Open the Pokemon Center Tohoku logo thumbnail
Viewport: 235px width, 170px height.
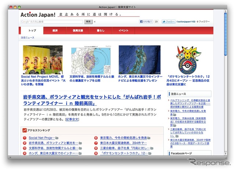(188, 60)
